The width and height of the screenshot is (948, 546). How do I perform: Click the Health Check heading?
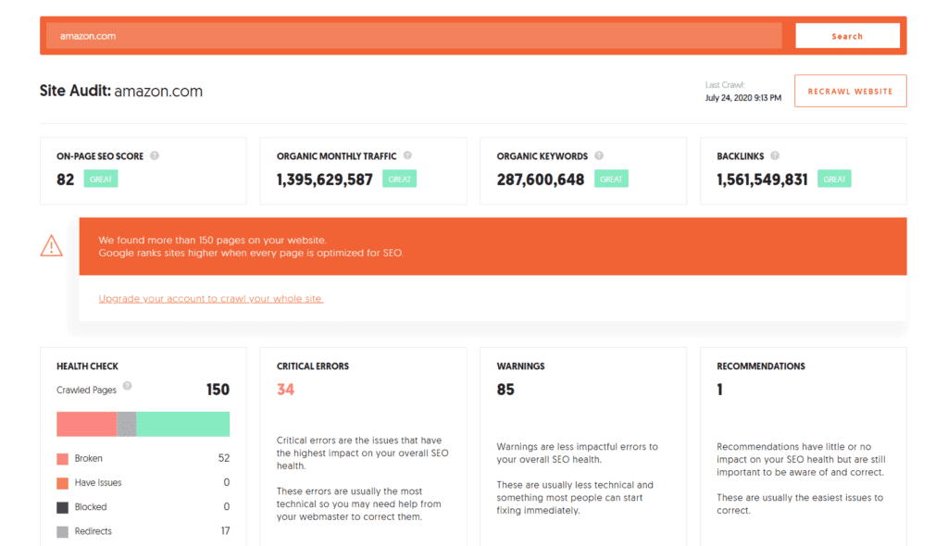[x=87, y=366]
